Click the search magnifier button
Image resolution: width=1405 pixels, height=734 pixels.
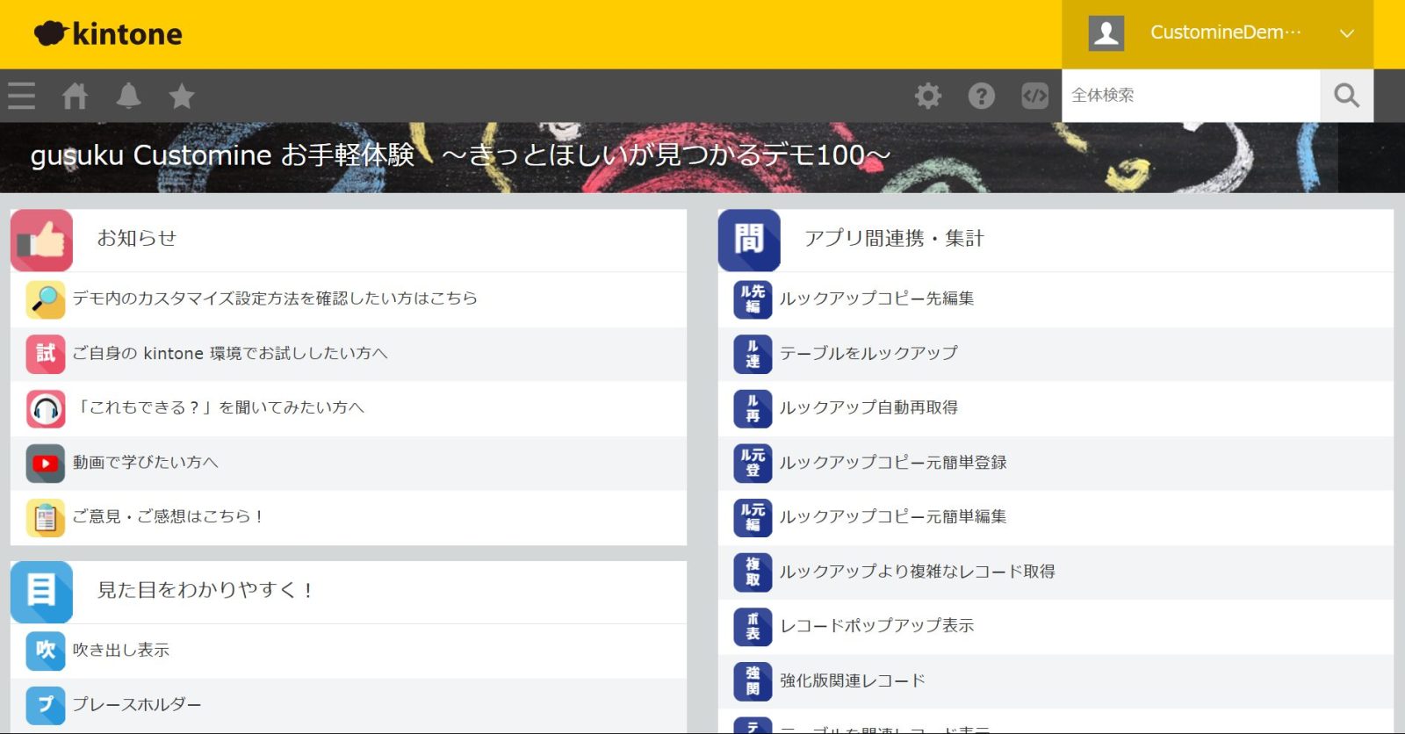tap(1346, 95)
